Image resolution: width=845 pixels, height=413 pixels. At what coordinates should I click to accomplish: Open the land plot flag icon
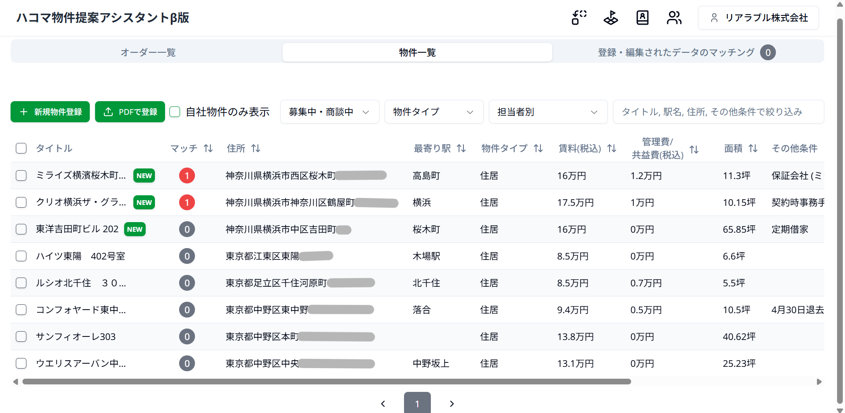click(610, 18)
